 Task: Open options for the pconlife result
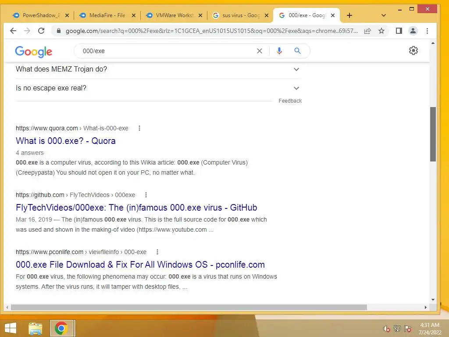click(x=157, y=252)
